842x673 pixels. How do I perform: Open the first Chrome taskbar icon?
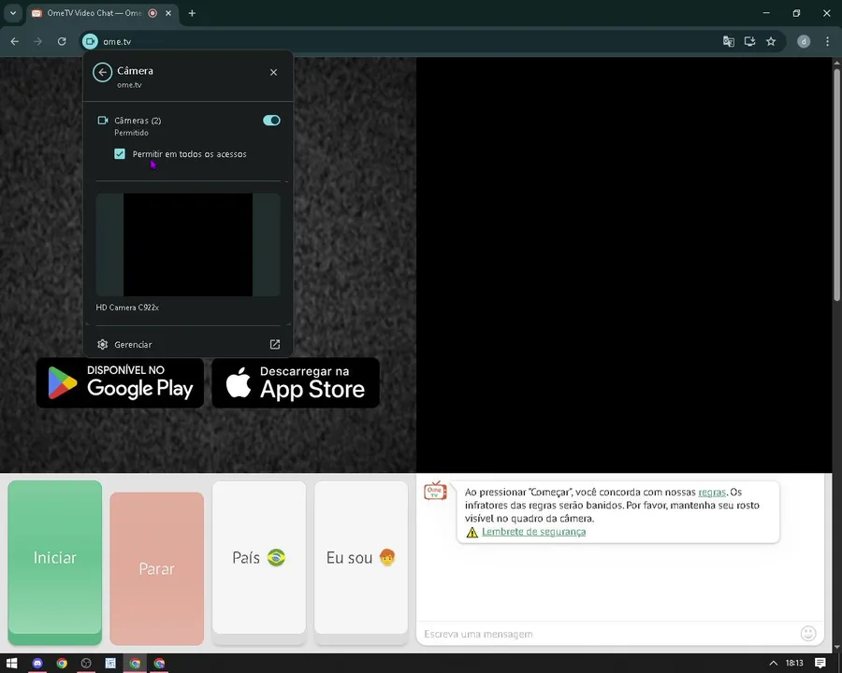coord(62,664)
